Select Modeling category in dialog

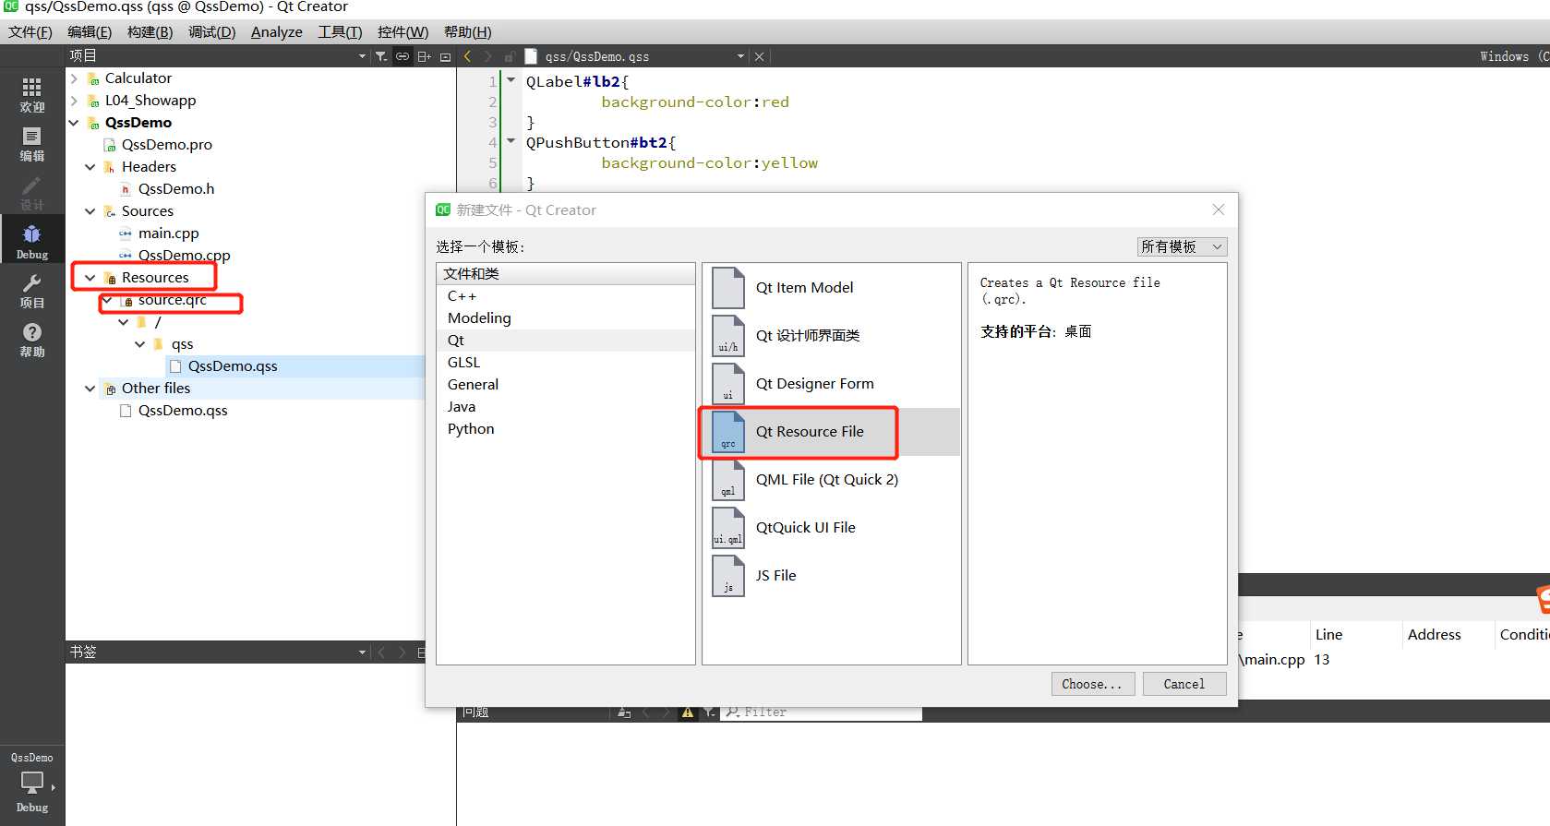pos(566,318)
